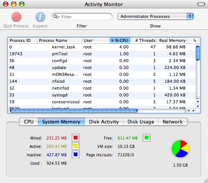
Task: Click the yellow Active color swatch
Action: 76,146
